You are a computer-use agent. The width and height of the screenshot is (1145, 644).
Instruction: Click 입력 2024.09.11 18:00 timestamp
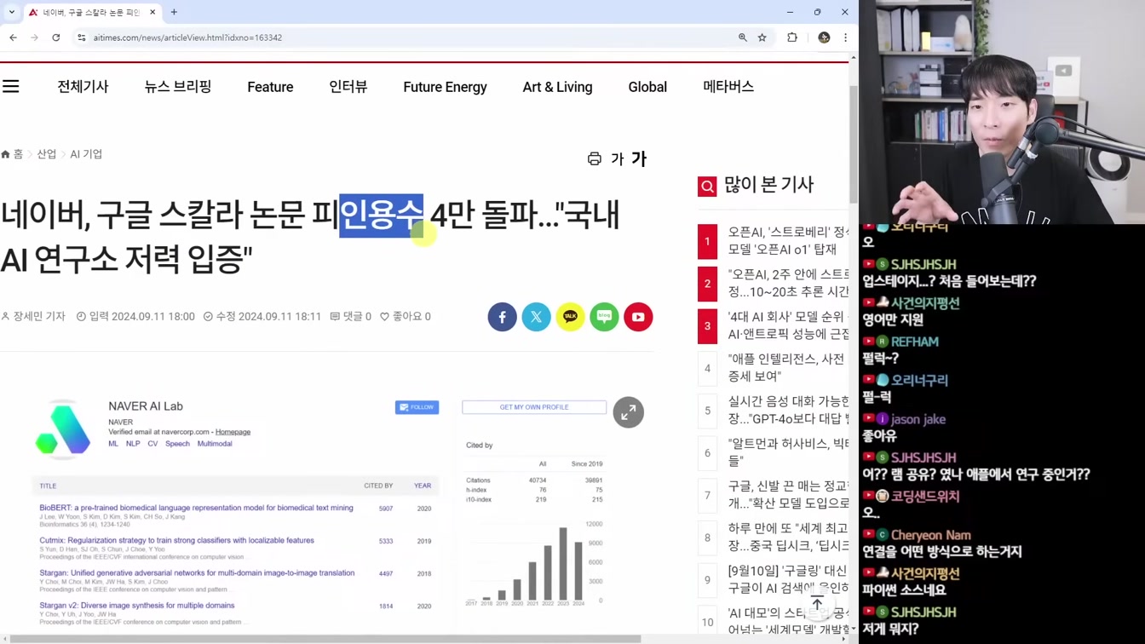pos(135,316)
